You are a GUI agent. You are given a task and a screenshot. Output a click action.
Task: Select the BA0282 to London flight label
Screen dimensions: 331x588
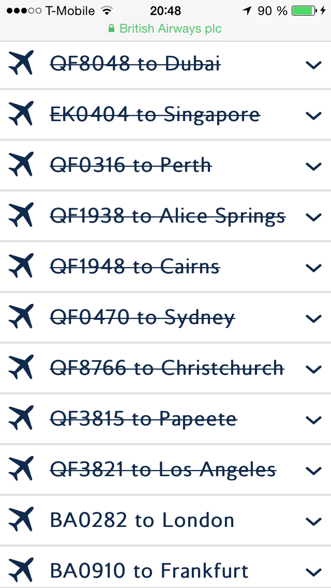(x=142, y=520)
